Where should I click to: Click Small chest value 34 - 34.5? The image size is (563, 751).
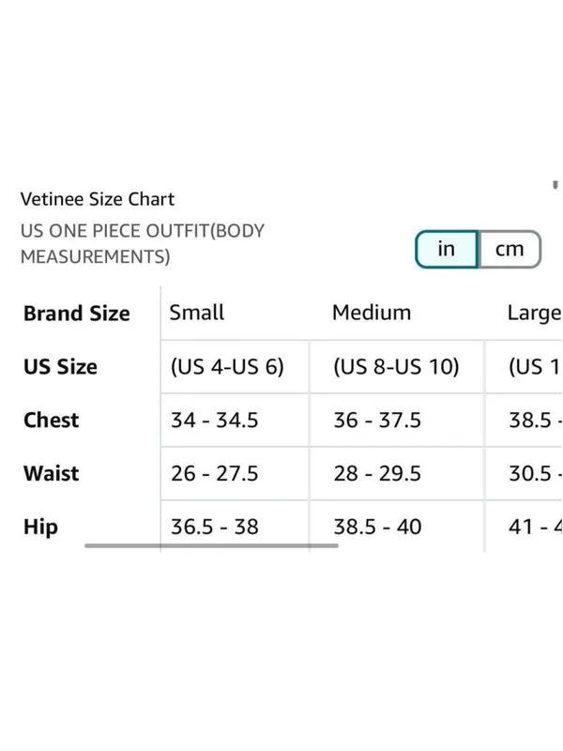215,421
